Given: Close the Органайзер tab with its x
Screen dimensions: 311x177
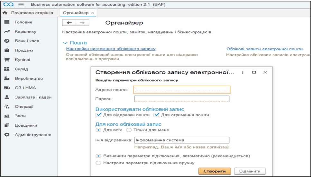Looking at the screenshot, I should pos(92,13).
